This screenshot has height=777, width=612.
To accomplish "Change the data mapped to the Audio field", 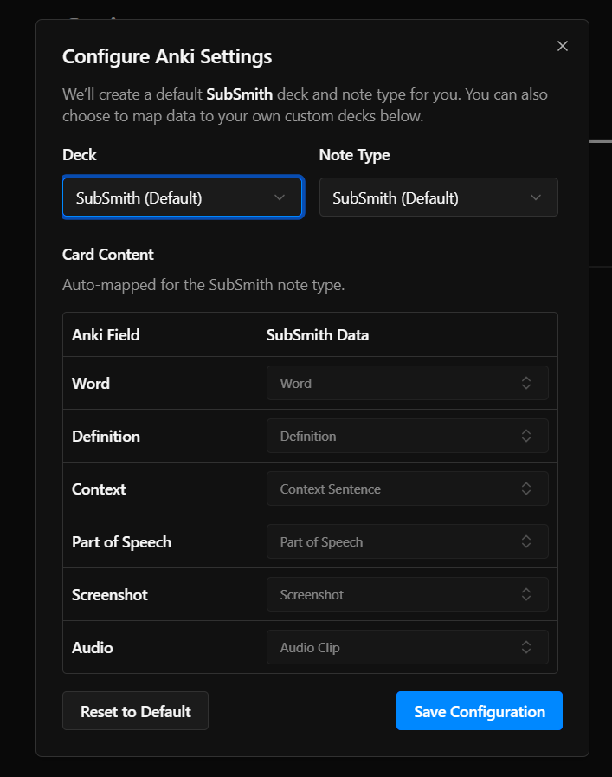I will tap(407, 647).
